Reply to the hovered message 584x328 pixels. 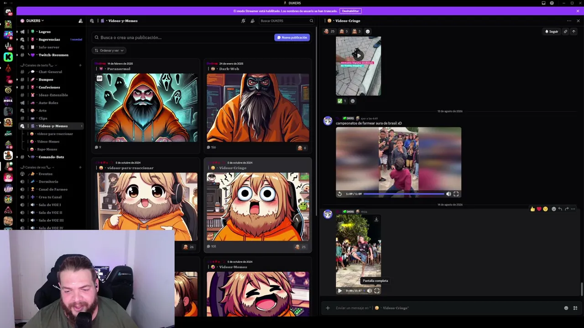pyautogui.click(x=560, y=209)
